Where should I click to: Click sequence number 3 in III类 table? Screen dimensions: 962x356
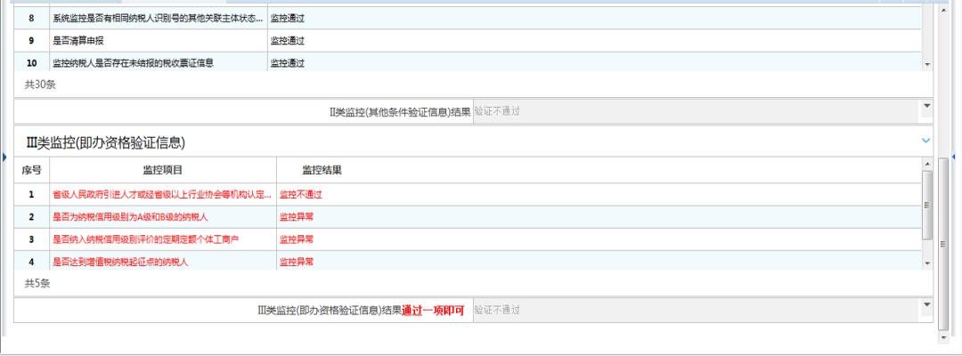coord(31,239)
